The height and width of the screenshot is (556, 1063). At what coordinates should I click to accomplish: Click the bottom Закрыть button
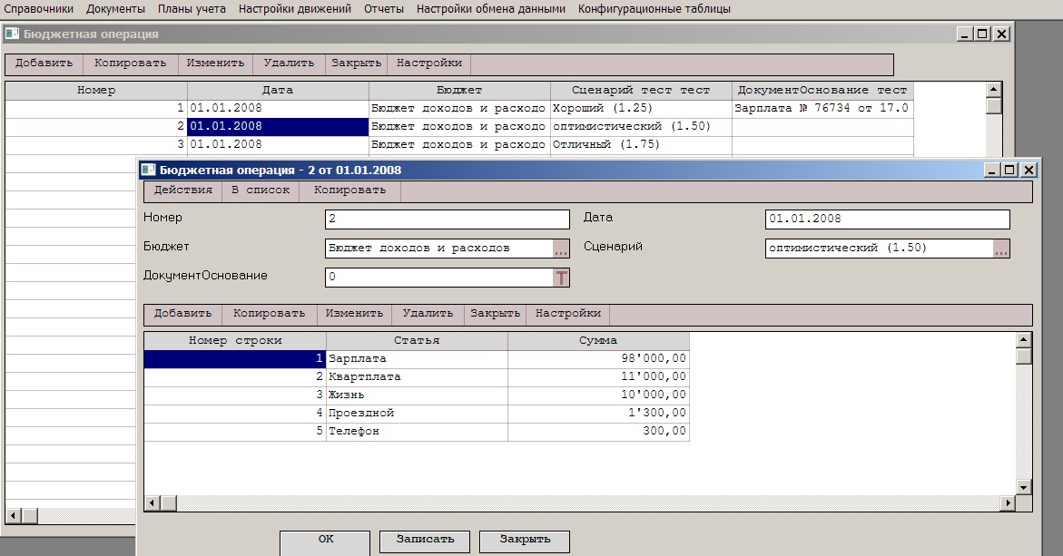click(x=525, y=541)
